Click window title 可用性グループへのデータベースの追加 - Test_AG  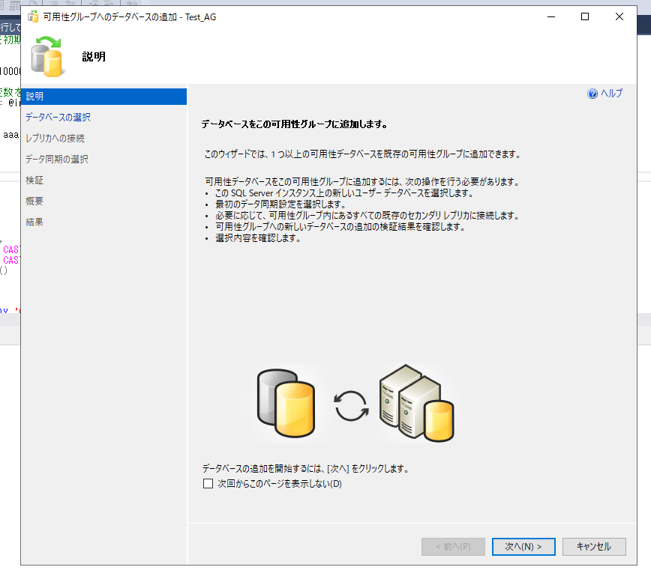tap(130, 17)
